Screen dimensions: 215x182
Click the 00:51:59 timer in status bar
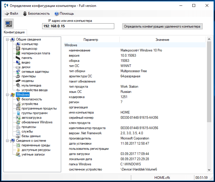202,178
